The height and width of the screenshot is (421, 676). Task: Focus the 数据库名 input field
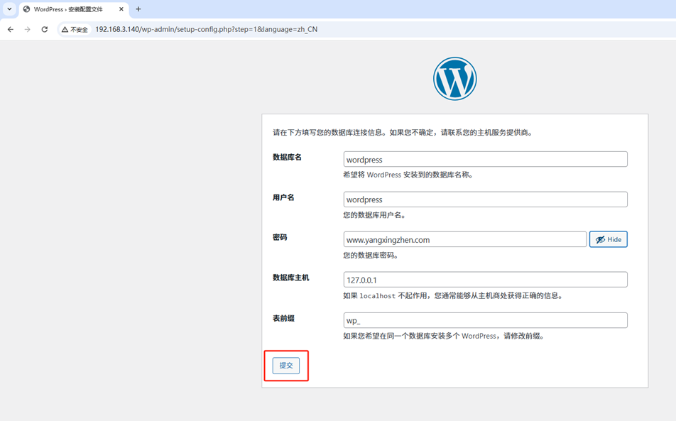click(x=485, y=159)
